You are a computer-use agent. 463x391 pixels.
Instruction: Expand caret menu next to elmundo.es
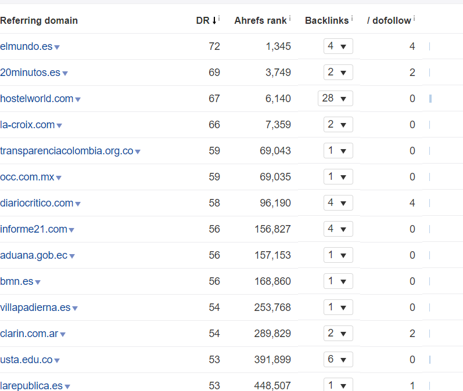57,48
